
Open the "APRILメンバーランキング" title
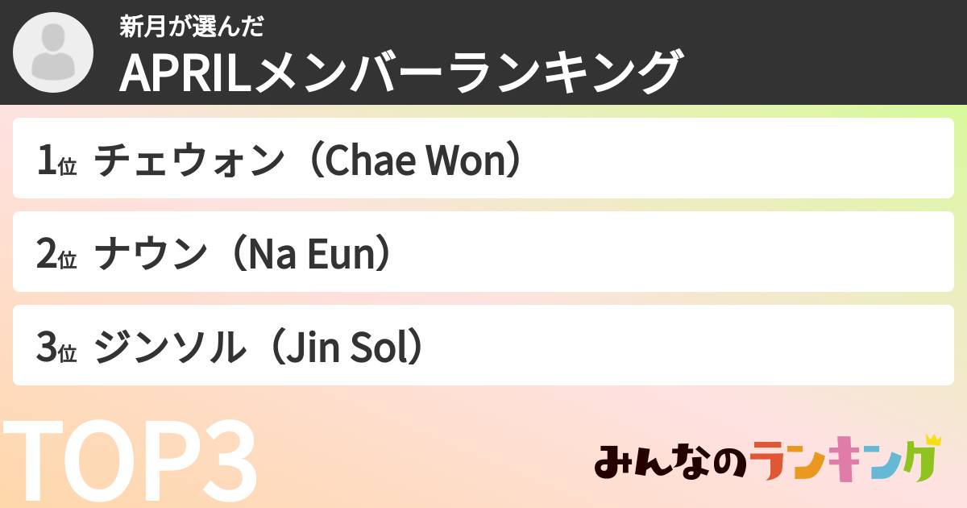tap(400, 73)
